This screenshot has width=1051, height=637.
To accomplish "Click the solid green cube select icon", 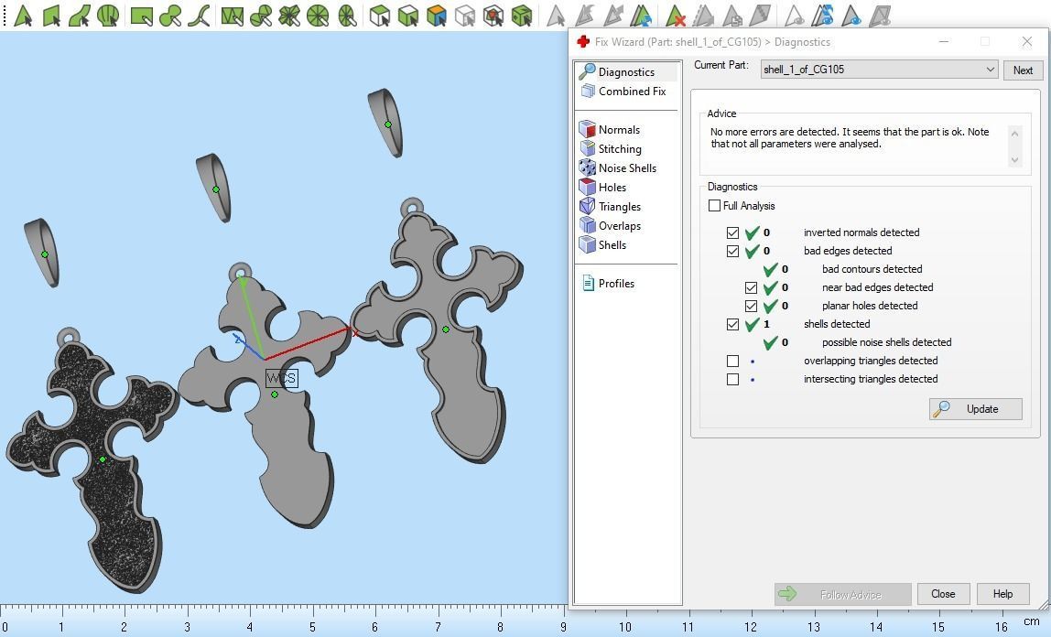I will pyautogui.click(x=522, y=16).
